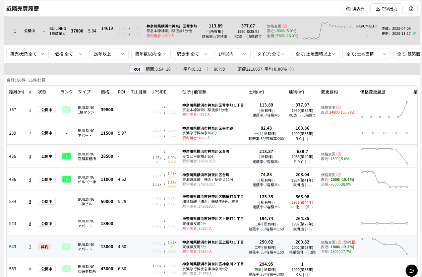Viewport: 422px width, 277px height.
Task: Click the 公開中 status badge on row 1
Action: click(47, 110)
